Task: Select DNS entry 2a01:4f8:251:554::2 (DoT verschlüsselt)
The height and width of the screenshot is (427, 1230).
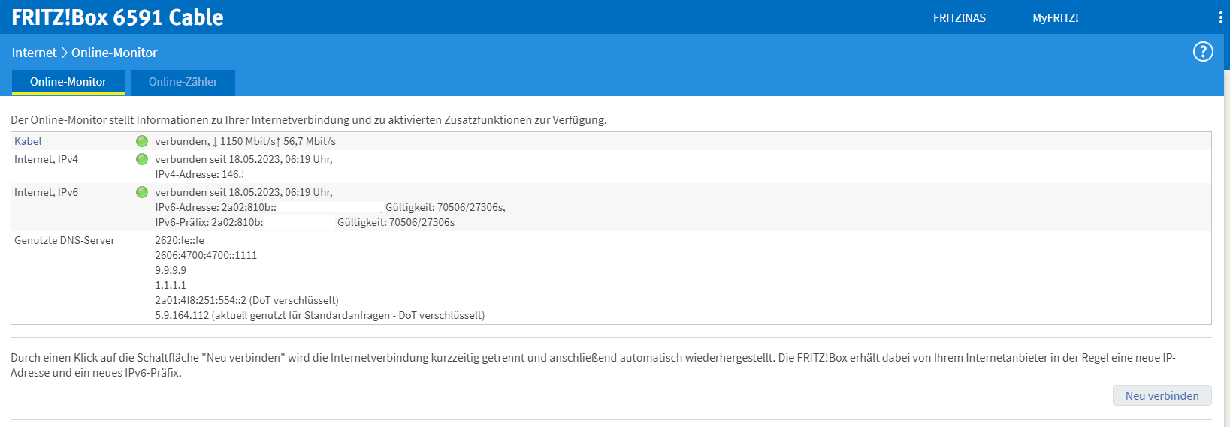Action: coord(246,300)
